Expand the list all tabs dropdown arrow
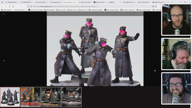Image resolution: width=192 pixels, height=108 pixels. (172, 2)
